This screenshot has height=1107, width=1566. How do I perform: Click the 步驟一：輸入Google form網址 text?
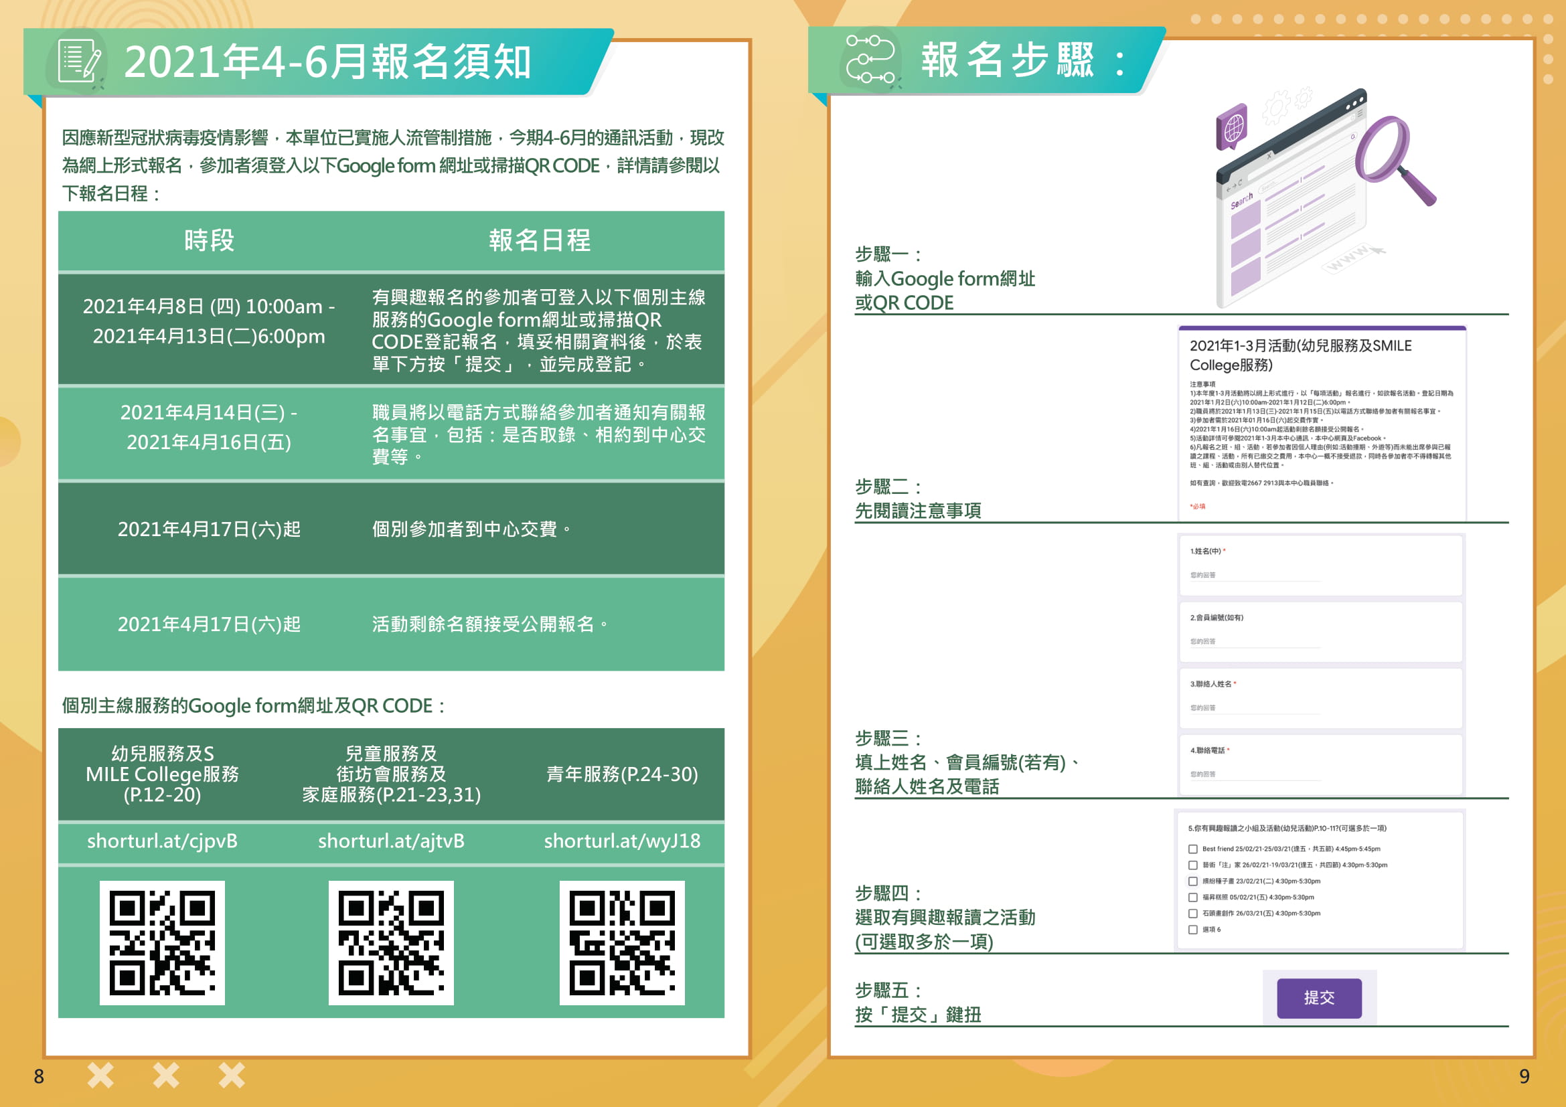pos(945,279)
